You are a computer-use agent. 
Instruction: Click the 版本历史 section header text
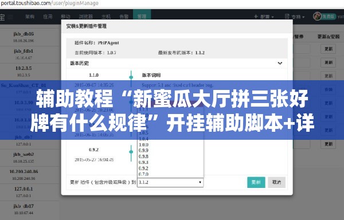tap(80, 63)
